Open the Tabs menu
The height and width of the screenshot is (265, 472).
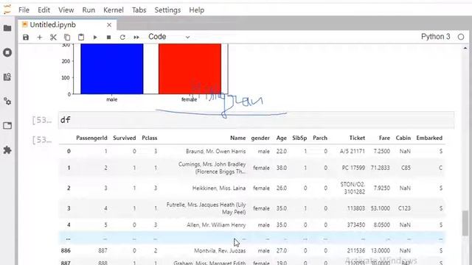click(x=139, y=10)
